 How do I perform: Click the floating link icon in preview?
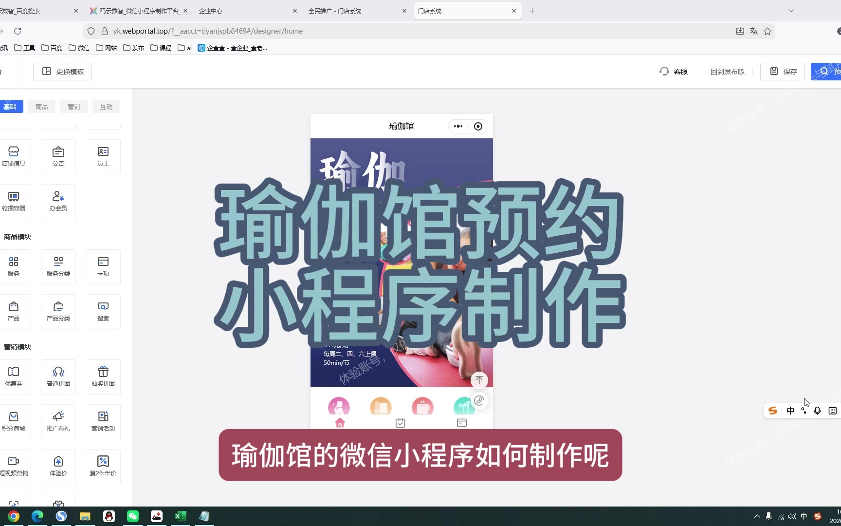[479, 400]
